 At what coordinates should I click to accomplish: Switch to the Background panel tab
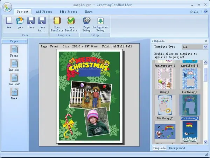pos(177,148)
